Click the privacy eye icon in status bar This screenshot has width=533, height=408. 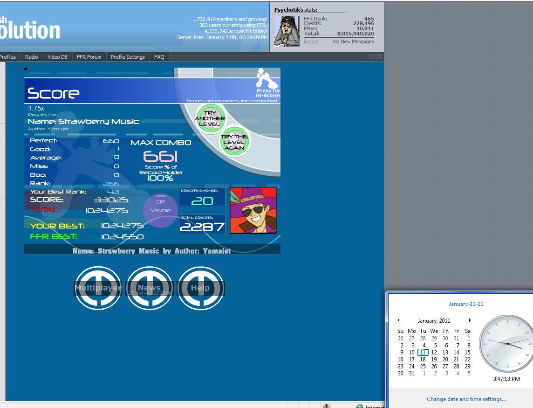coord(327,406)
